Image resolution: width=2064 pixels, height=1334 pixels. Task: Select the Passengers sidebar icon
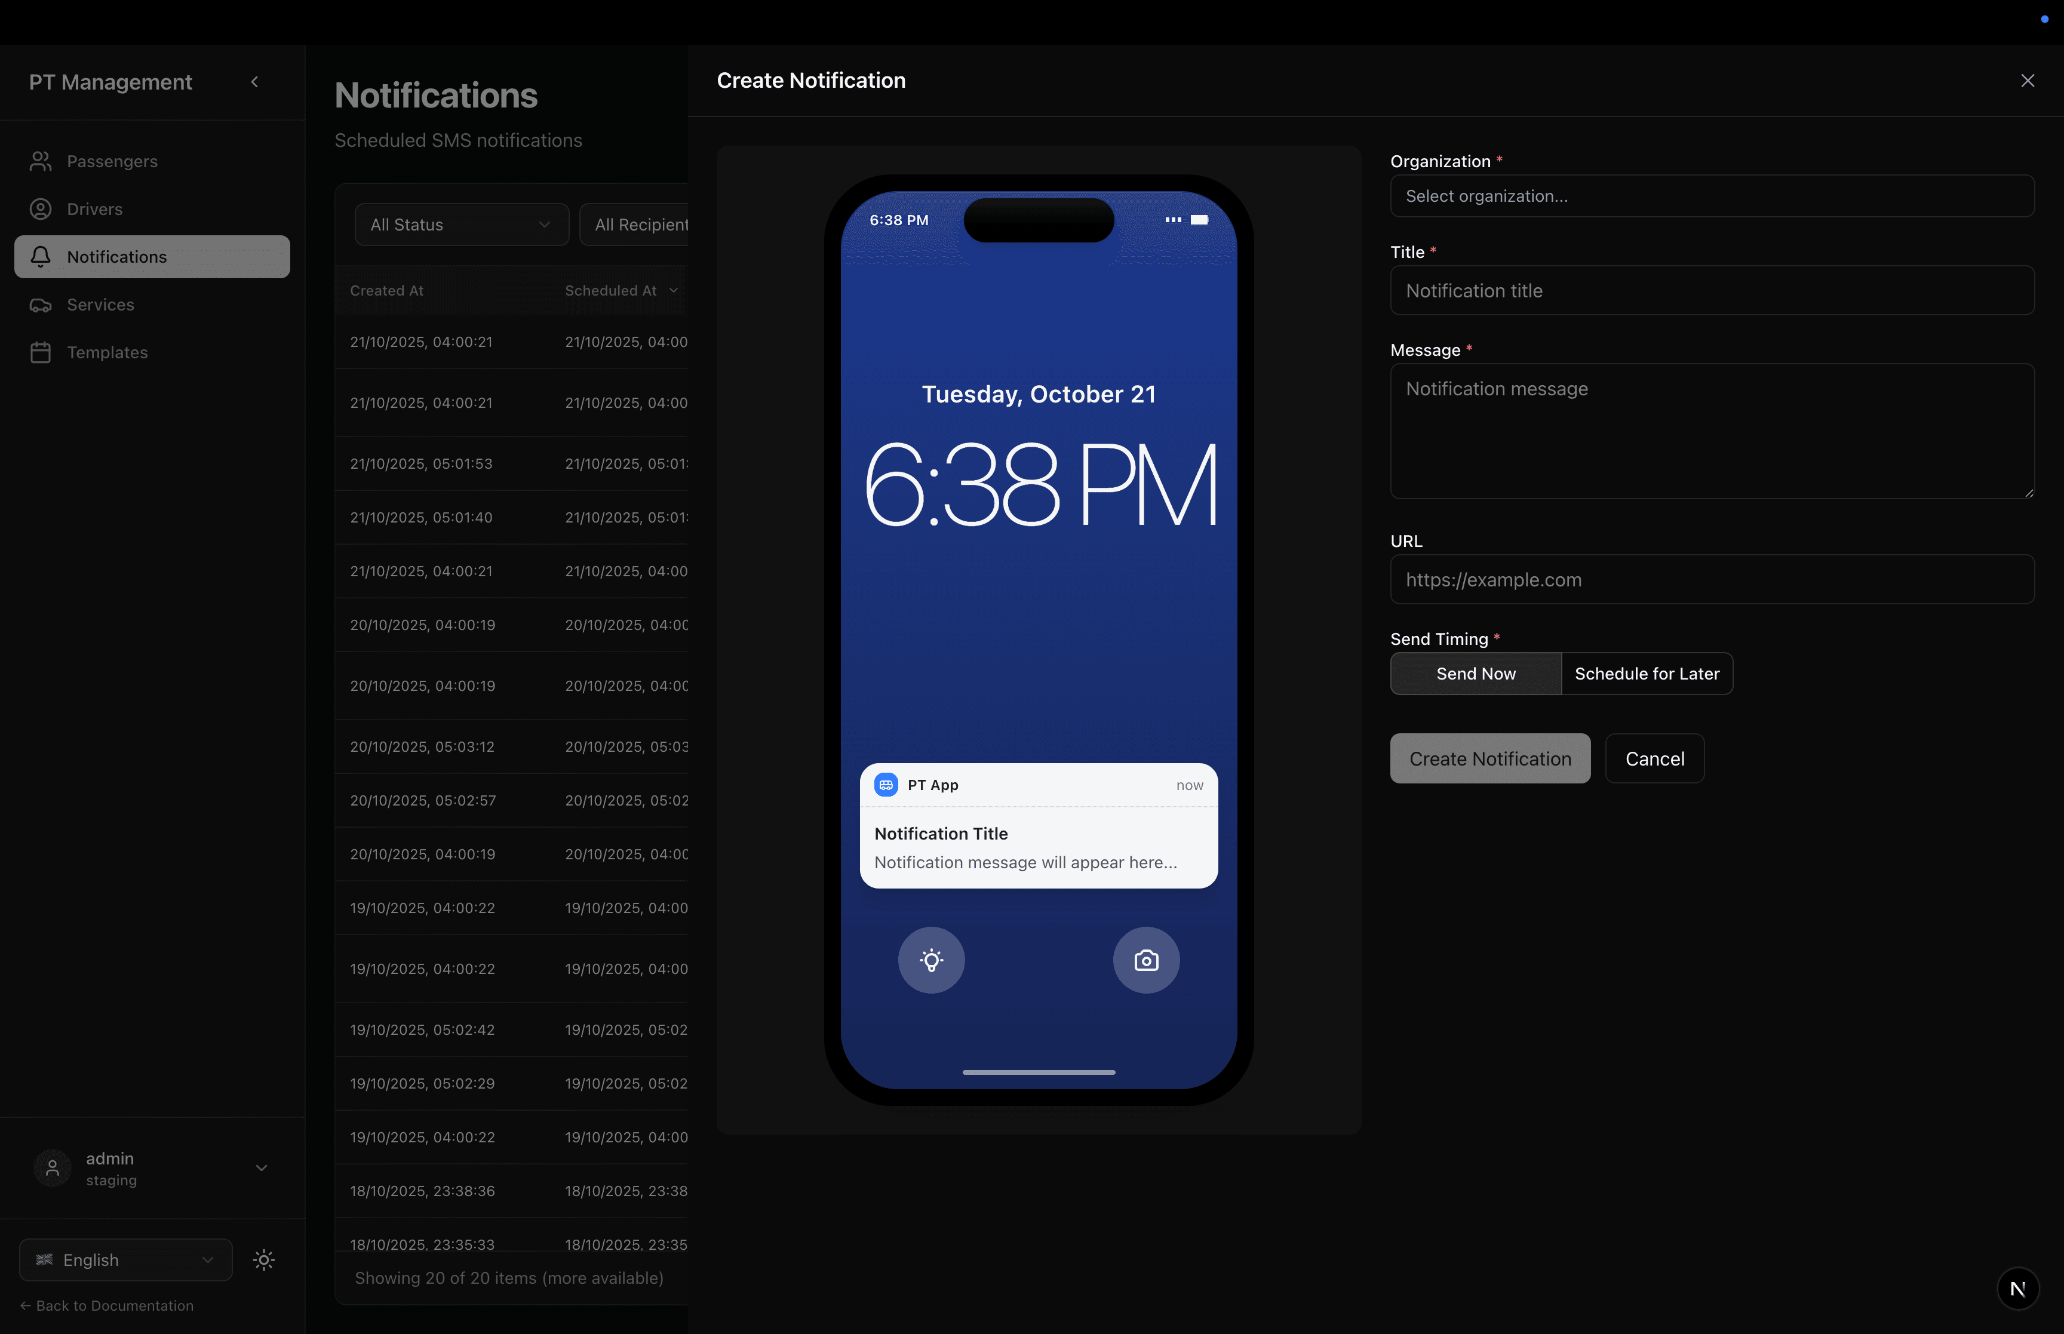pyautogui.click(x=41, y=161)
